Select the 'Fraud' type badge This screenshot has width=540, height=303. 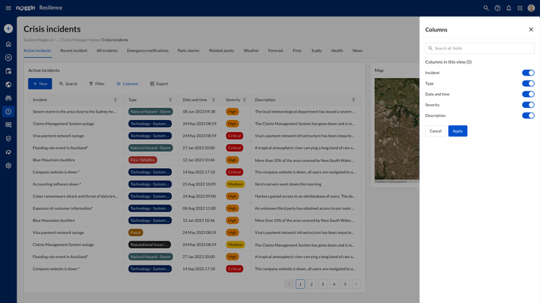[136, 232]
